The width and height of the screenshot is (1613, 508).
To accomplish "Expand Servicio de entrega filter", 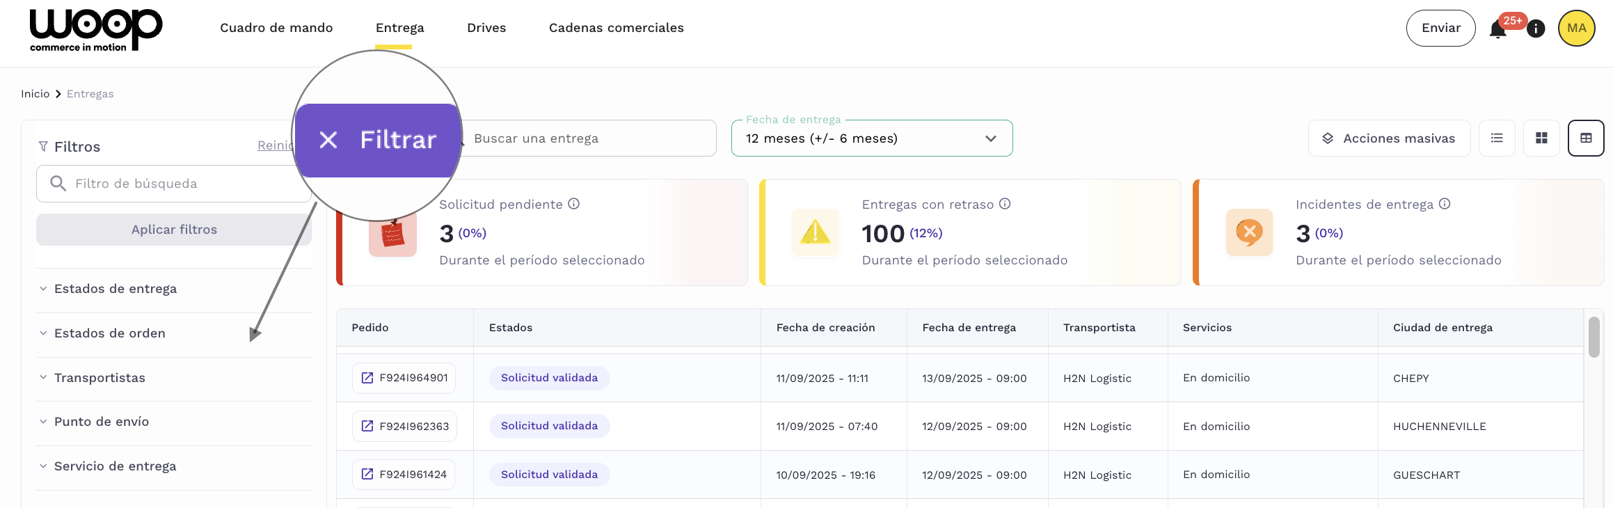I will point(115,466).
